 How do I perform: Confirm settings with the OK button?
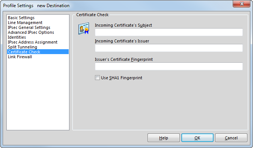[197, 138]
